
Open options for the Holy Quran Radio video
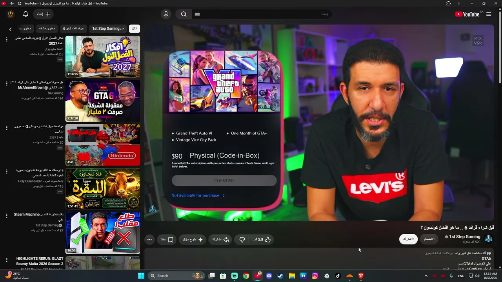(7, 172)
